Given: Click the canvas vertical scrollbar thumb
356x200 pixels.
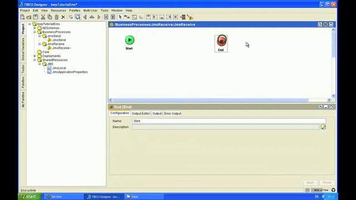Looking at the screenshot, I should 333,44.
